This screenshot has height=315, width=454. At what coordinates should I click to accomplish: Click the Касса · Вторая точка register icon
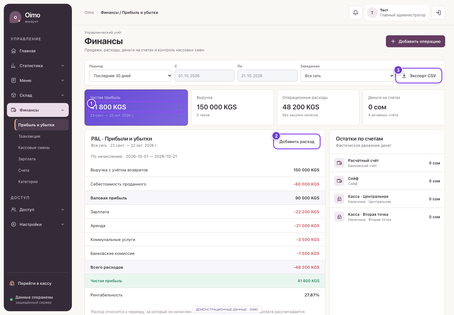tap(339, 217)
